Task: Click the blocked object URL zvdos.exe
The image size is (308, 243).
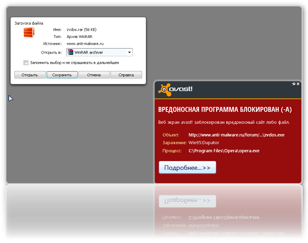Action: pos(236,135)
